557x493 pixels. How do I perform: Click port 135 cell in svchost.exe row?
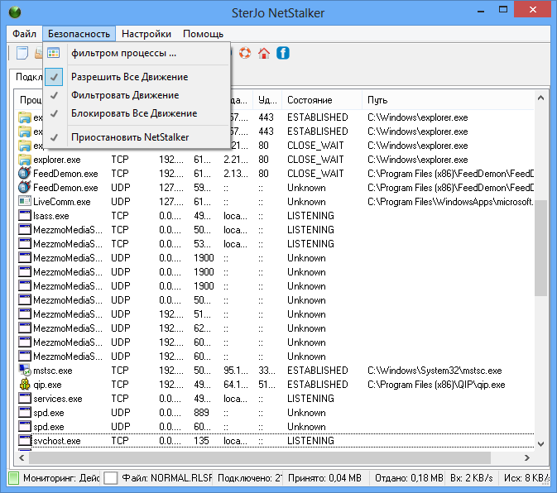click(x=201, y=440)
